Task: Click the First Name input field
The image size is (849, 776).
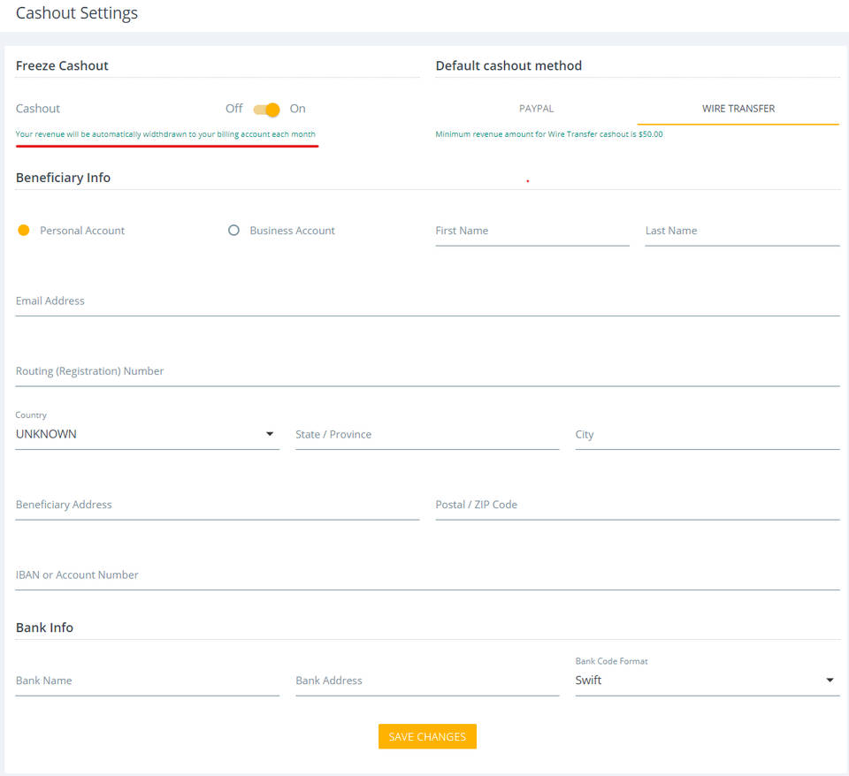Action: click(x=531, y=231)
